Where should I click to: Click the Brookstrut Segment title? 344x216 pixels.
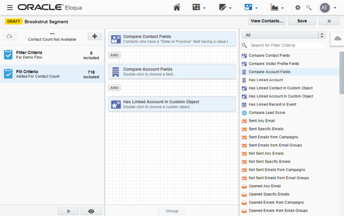[x=46, y=22]
